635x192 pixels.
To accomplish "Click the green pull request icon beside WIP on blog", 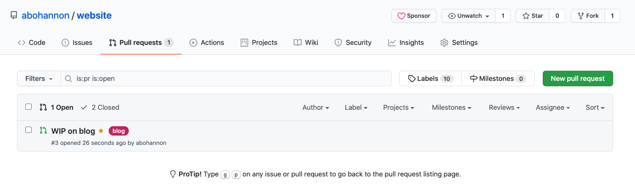I will click(43, 131).
